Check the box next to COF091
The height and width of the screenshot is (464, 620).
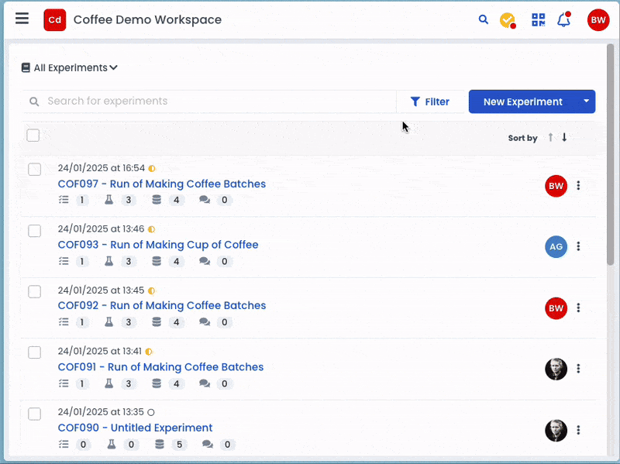pos(35,352)
